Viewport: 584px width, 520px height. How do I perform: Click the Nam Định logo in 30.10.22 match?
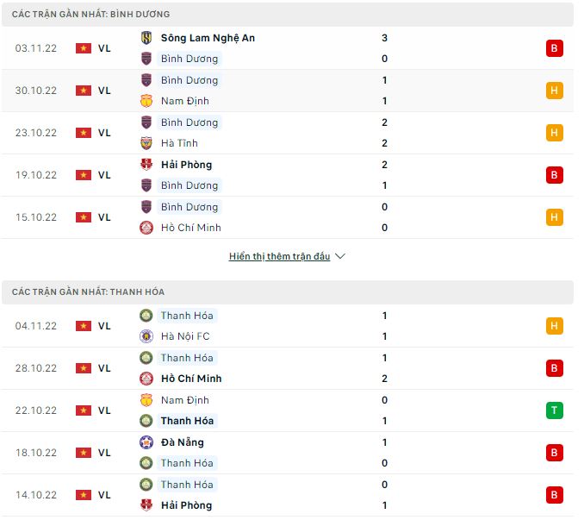point(146,101)
